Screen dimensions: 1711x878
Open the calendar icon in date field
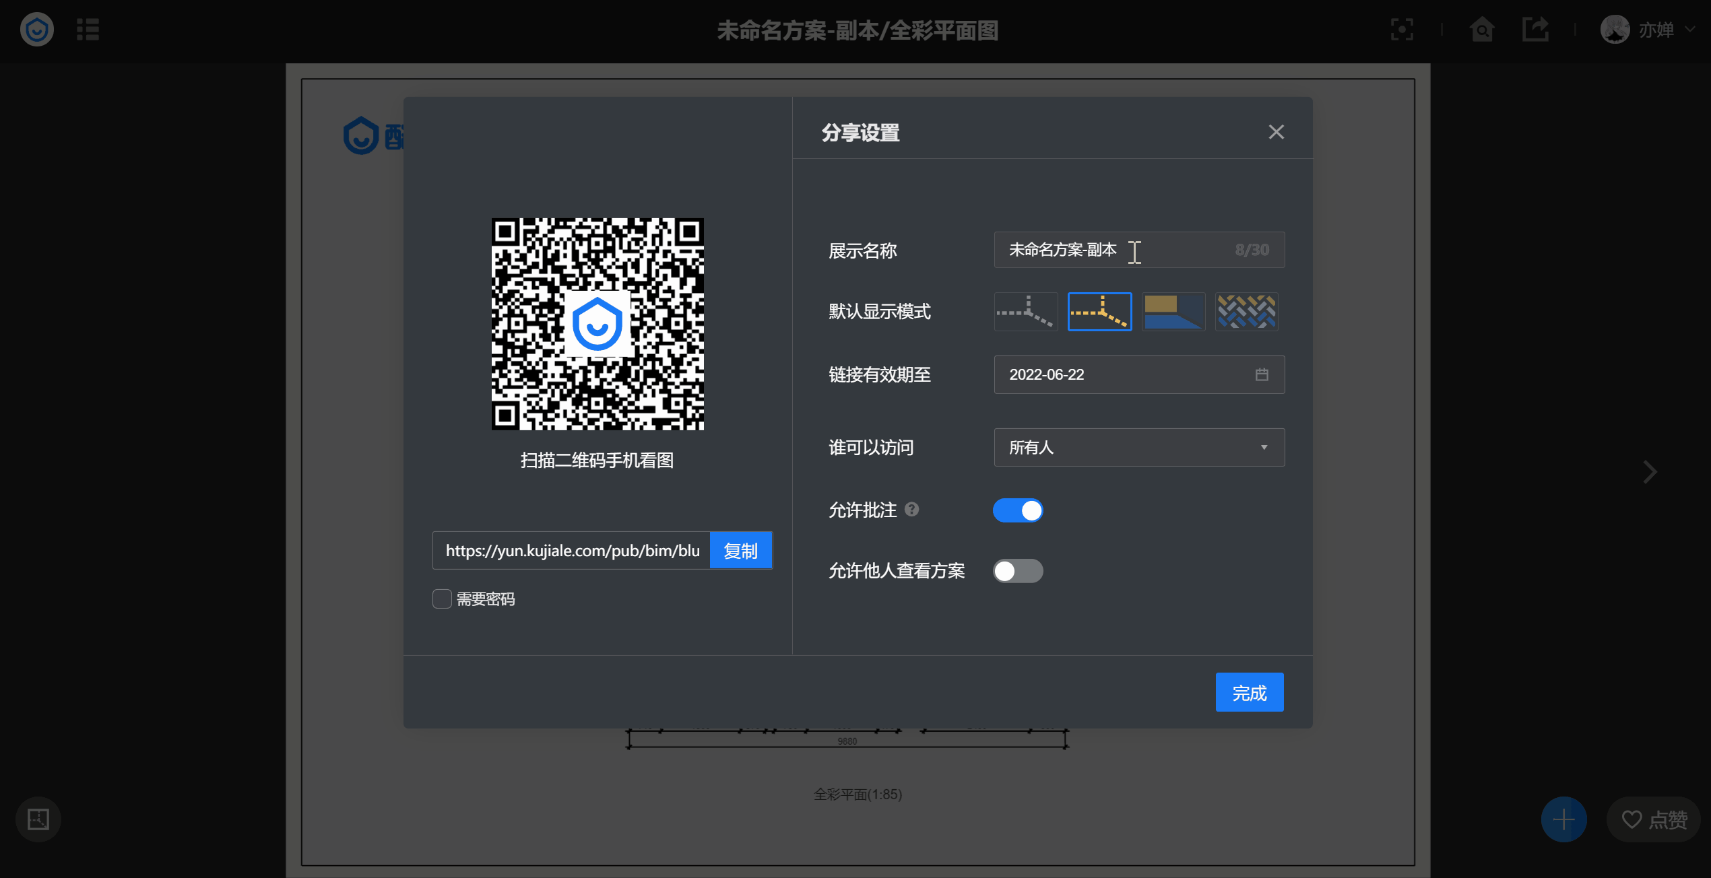(1262, 374)
